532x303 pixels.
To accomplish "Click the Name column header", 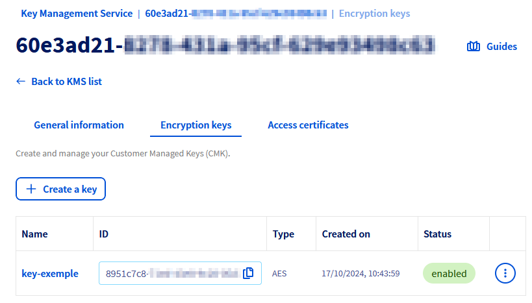I will tap(34, 234).
